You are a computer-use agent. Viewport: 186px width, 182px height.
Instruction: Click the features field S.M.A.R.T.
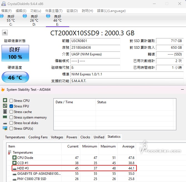(x=127, y=81)
